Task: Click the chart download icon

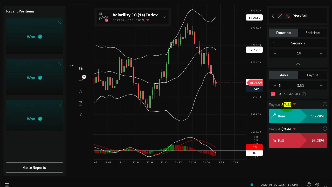Action: coord(81,115)
